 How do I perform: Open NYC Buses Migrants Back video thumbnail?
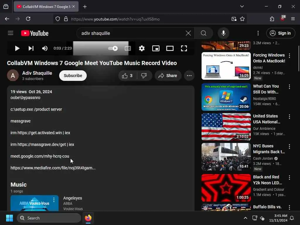pos(226,157)
